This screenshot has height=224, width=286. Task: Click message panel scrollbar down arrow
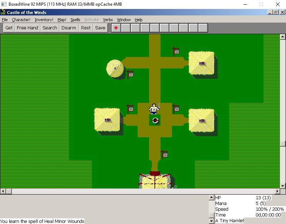211,221
